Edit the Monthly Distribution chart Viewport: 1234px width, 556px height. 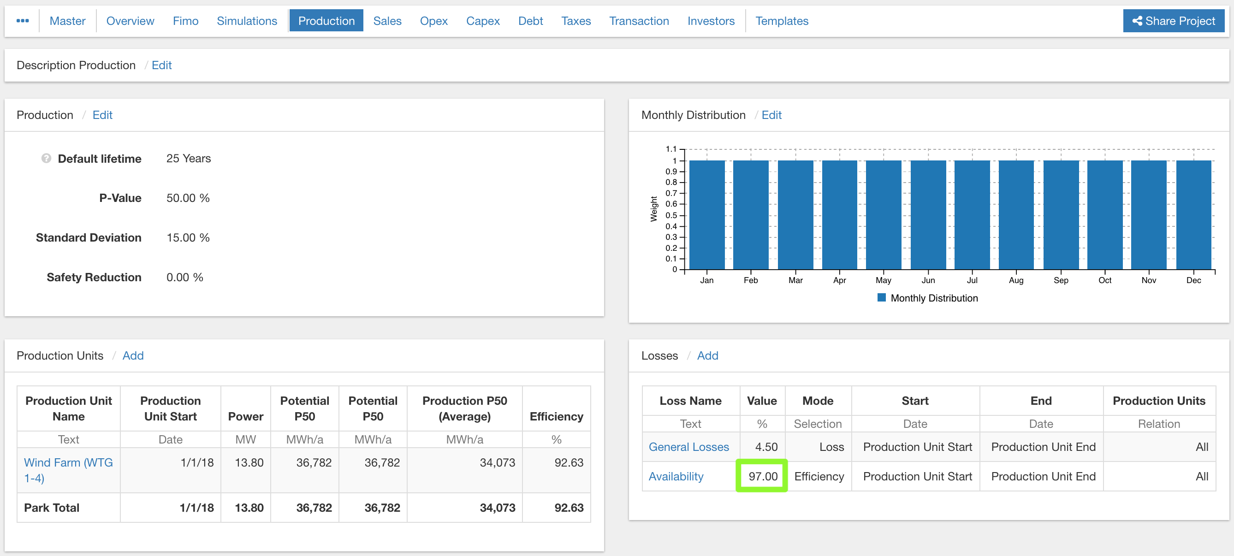click(771, 115)
